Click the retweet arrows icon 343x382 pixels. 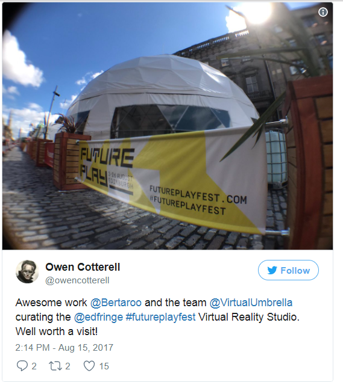coord(55,366)
